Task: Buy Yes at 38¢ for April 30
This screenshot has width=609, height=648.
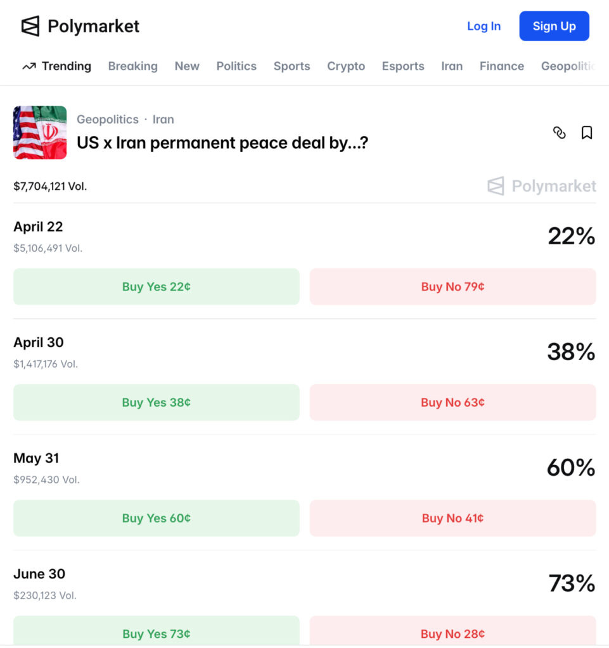Action: 157,402
